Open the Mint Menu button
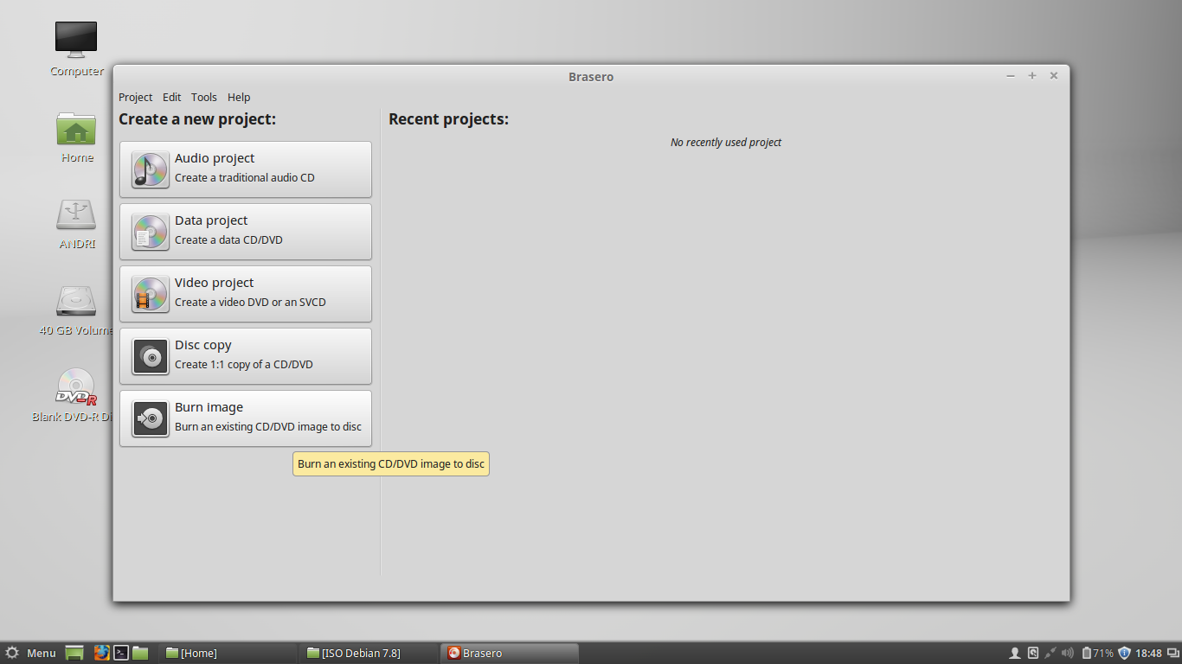The width and height of the screenshot is (1182, 664). (30, 653)
